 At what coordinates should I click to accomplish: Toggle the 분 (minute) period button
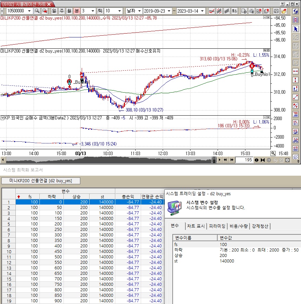pyautogui.click(x=77, y=11)
